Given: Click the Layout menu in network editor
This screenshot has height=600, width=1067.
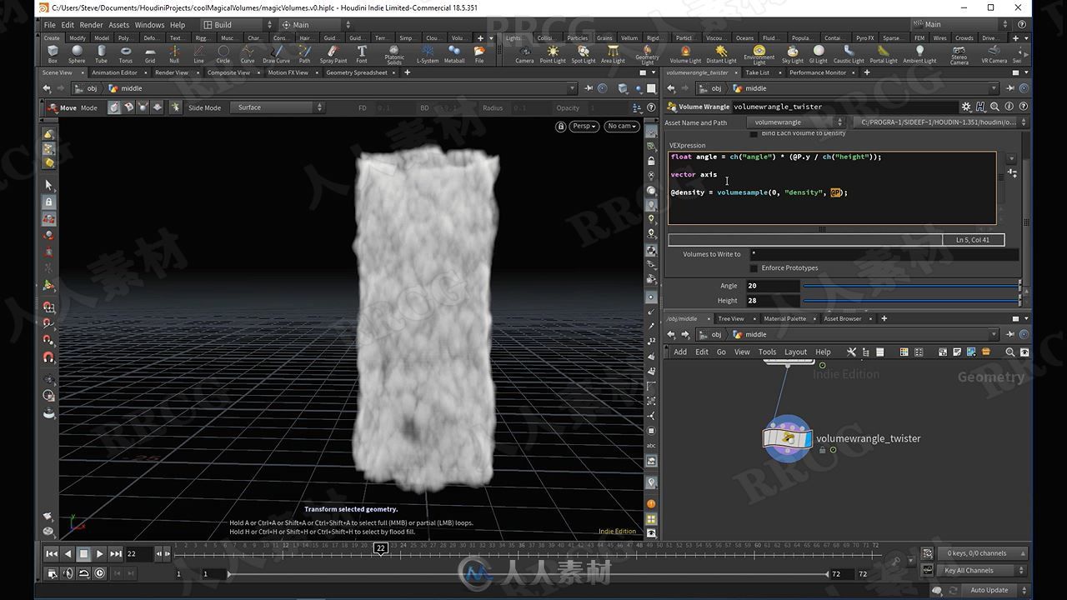Looking at the screenshot, I should [x=795, y=352].
